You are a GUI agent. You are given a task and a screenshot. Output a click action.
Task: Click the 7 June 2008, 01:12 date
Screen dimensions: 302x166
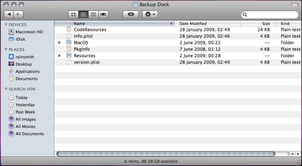click(200, 49)
